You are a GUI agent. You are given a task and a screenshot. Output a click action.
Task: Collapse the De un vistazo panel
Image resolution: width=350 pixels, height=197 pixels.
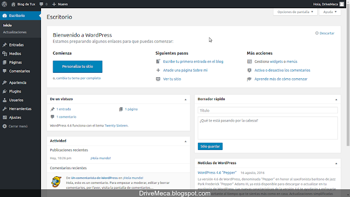point(185,100)
